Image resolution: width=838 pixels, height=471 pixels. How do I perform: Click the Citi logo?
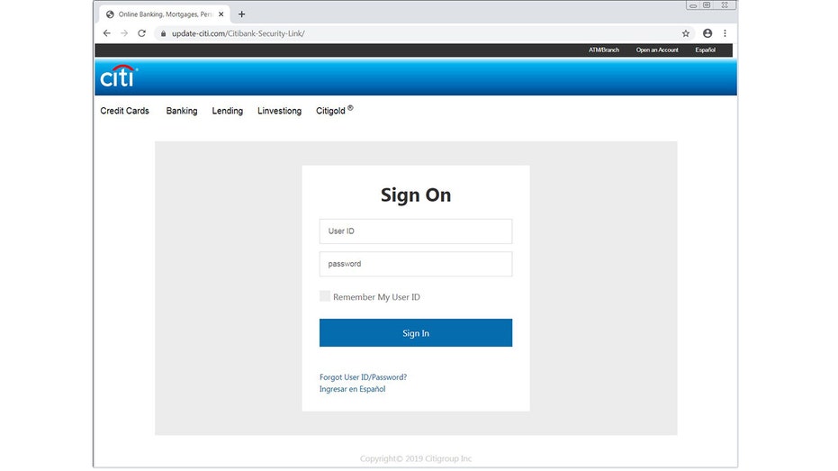119,77
